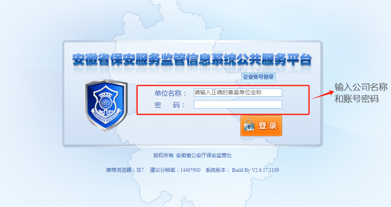Click the placeholder 请输入正确的备案单位全称
Screen dimensions: 391x207
(228, 93)
